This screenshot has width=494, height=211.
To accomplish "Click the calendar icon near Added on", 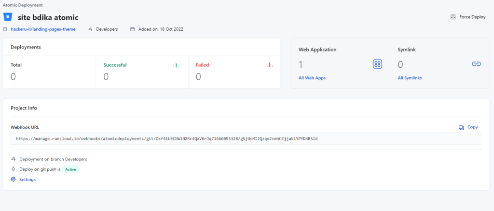I will [x=133, y=29].
